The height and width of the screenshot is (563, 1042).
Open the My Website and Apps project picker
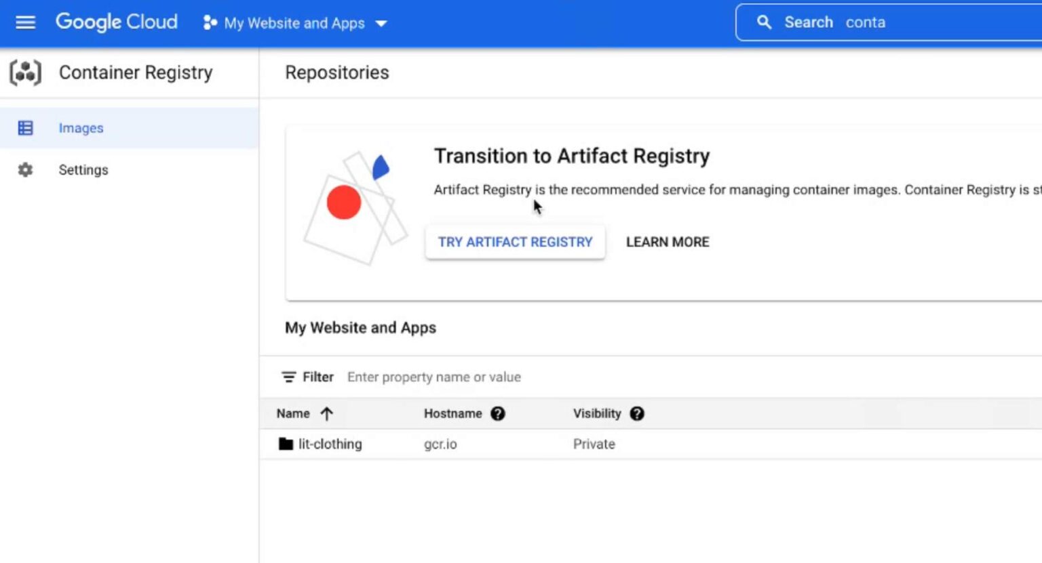[295, 23]
